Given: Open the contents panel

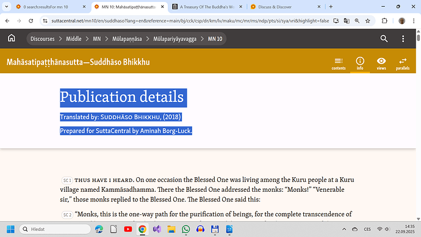Looking at the screenshot, I should (x=338, y=64).
